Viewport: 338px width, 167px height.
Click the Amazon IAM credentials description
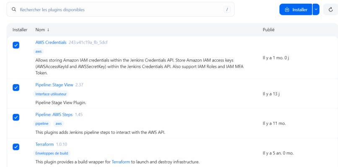140,67
